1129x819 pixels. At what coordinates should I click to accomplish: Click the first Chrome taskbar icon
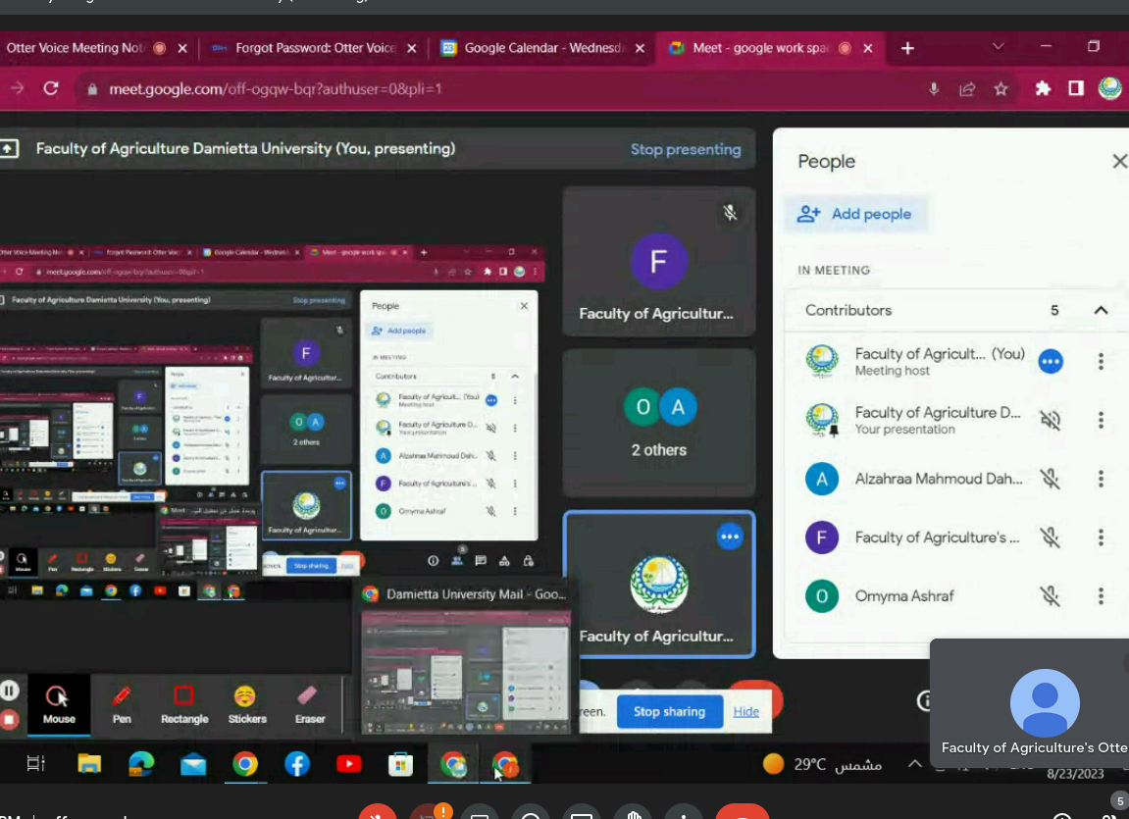(245, 764)
